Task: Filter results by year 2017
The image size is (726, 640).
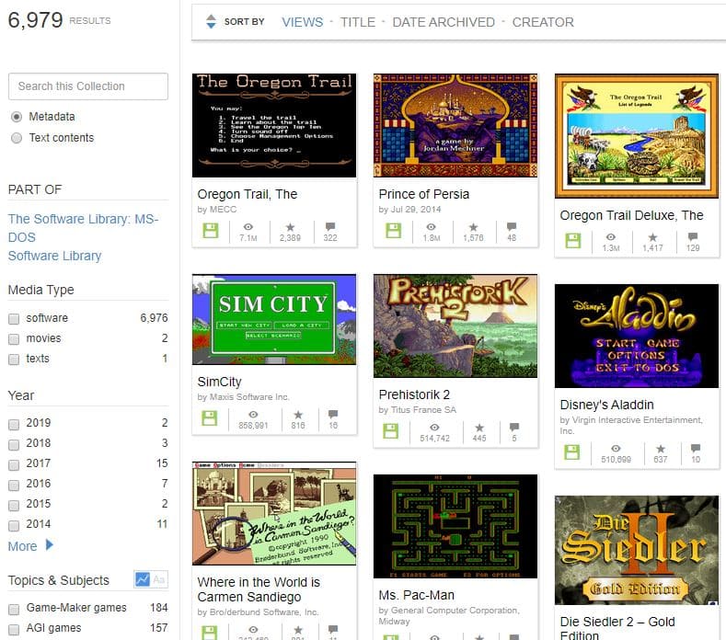Action: (14, 464)
